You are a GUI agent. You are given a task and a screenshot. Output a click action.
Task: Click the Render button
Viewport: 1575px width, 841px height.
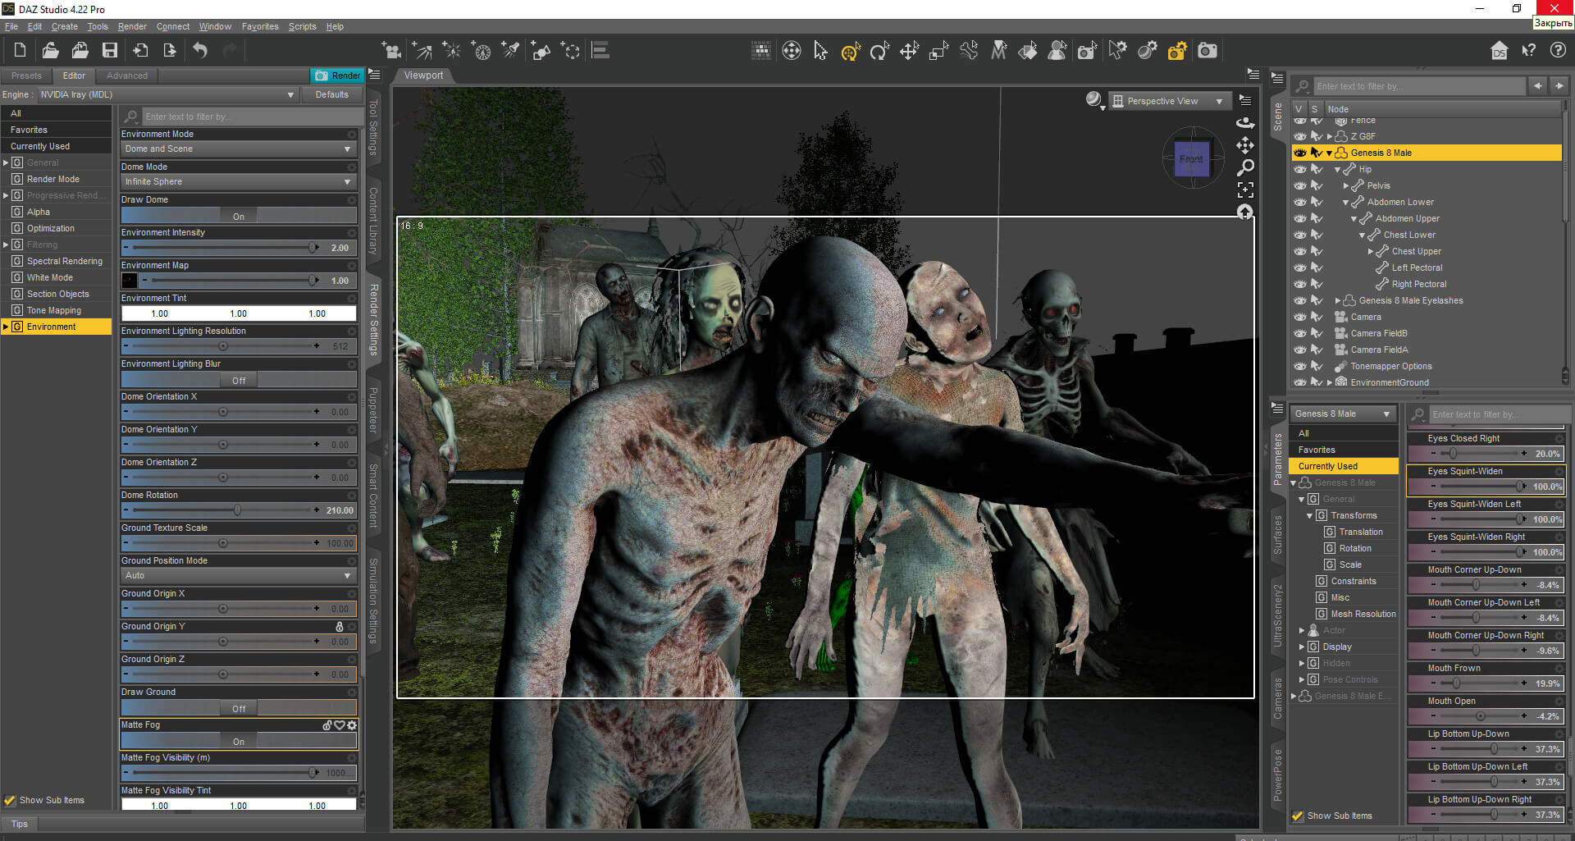[x=337, y=75]
